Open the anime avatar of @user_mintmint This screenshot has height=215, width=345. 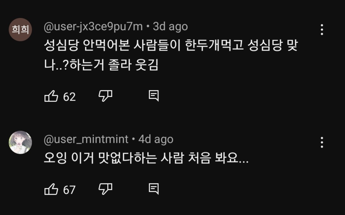click(x=20, y=142)
